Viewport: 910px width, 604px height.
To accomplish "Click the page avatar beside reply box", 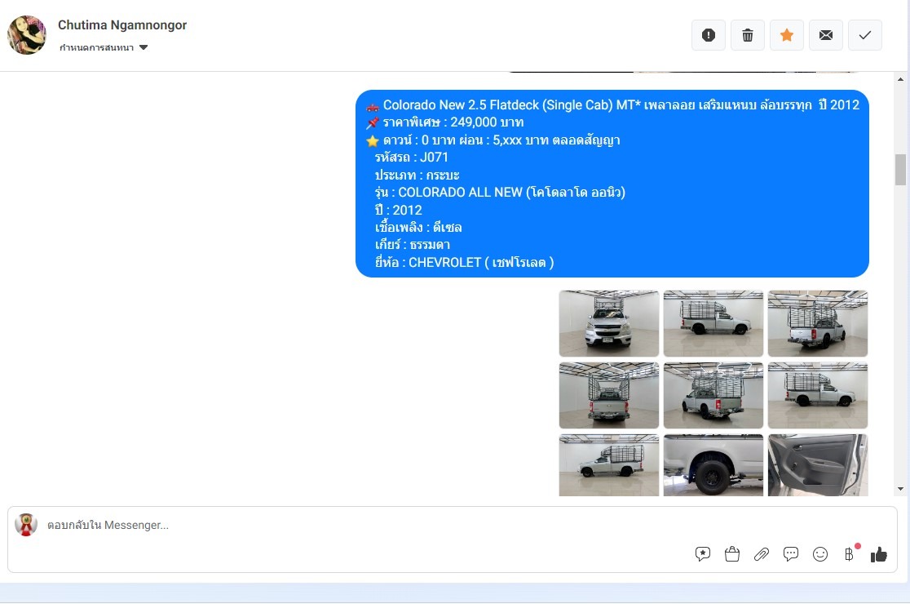I will click(x=26, y=525).
